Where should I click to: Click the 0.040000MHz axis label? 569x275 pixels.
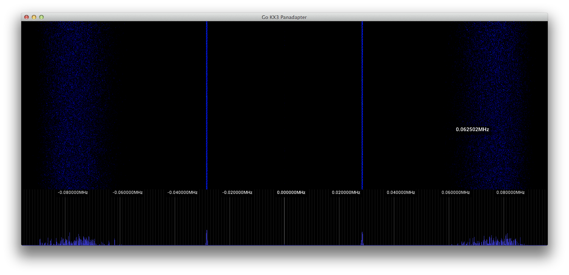click(x=401, y=192)
